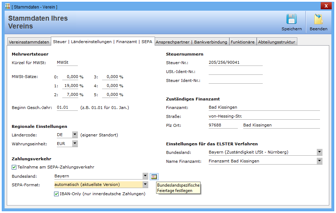Viewport: 336px width, 213px height.
Task: Open the SEPA-Format dropdown
Action: [x=145, y=185]
